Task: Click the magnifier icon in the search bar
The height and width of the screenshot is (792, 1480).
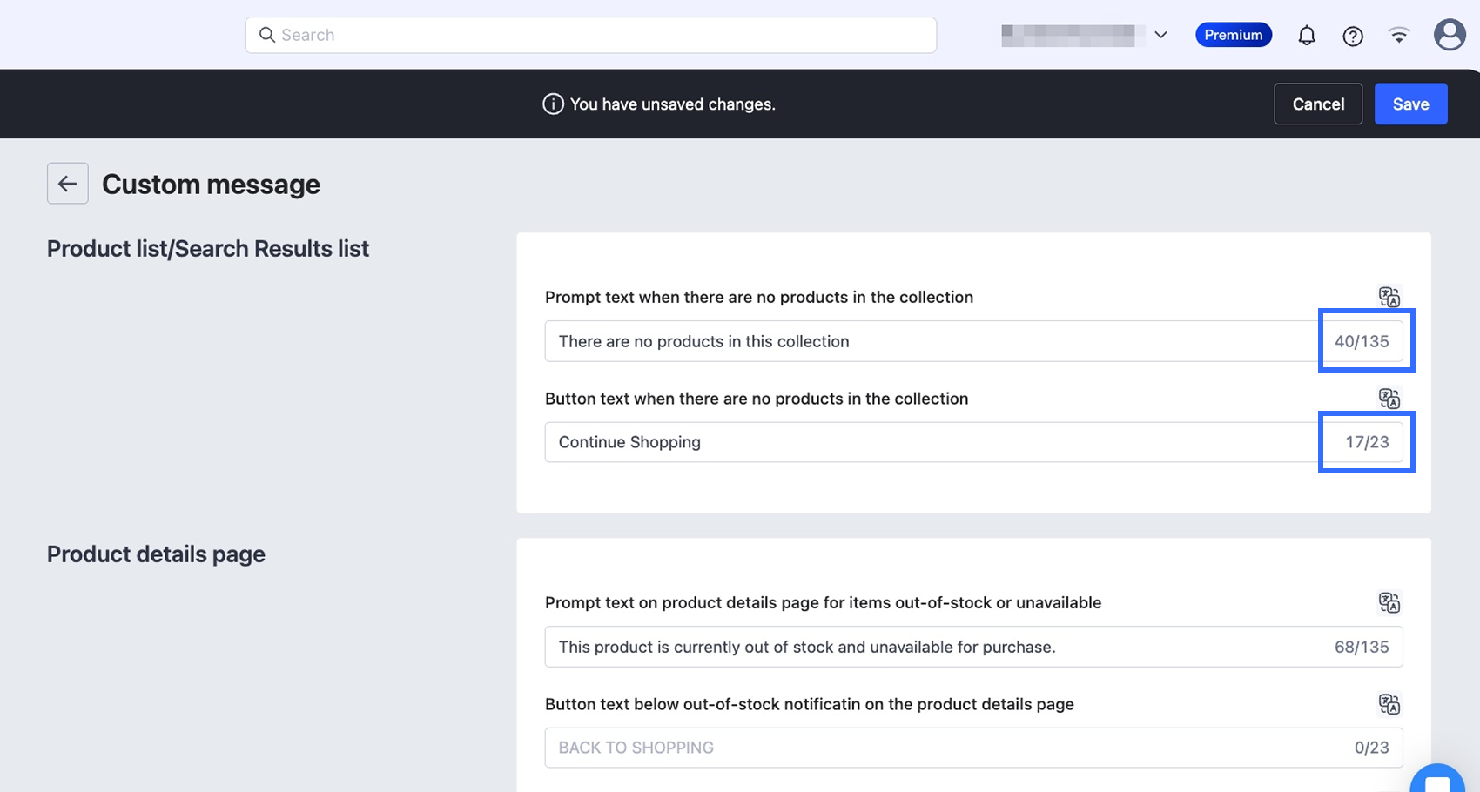Action: click(x=267, y=35)
